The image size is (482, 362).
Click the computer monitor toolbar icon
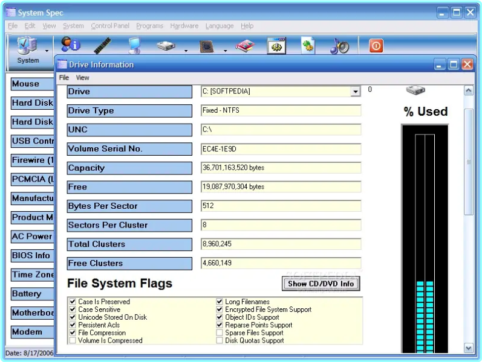pyautogui.click(x=134, y=46)
